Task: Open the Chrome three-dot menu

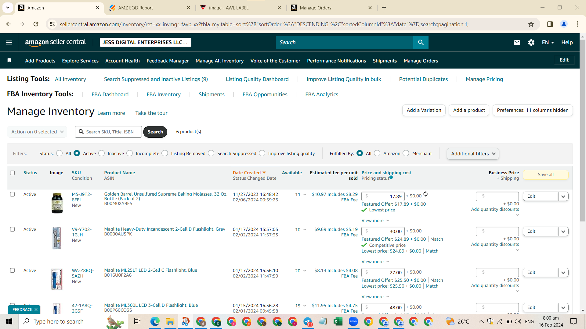Action: [577, 24]
